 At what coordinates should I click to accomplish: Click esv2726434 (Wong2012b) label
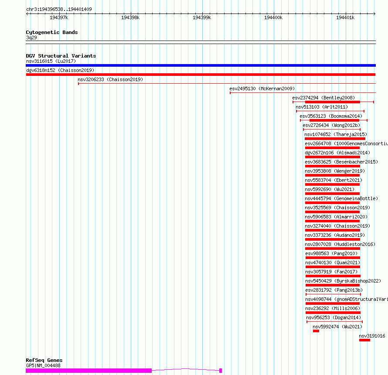[x=331, y=125]
